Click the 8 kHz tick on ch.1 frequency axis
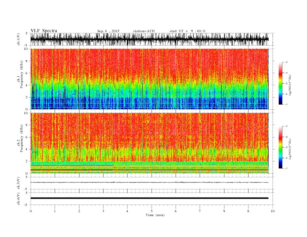Image resolution: width=307 pixels, height=237 pixels. [27, 61]
